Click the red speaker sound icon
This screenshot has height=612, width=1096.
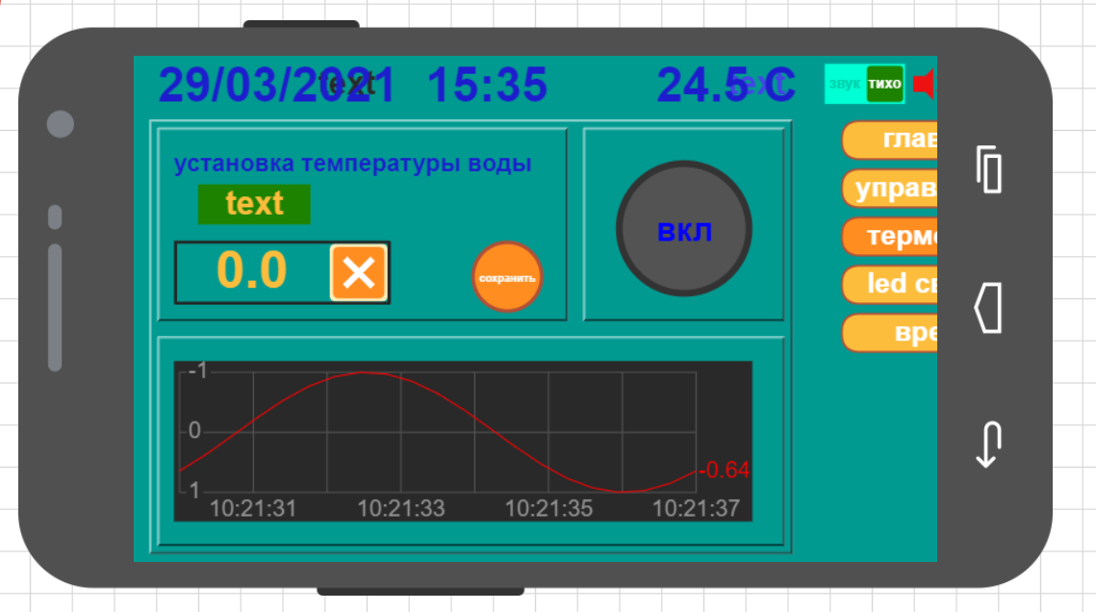(x=924, y=85)
